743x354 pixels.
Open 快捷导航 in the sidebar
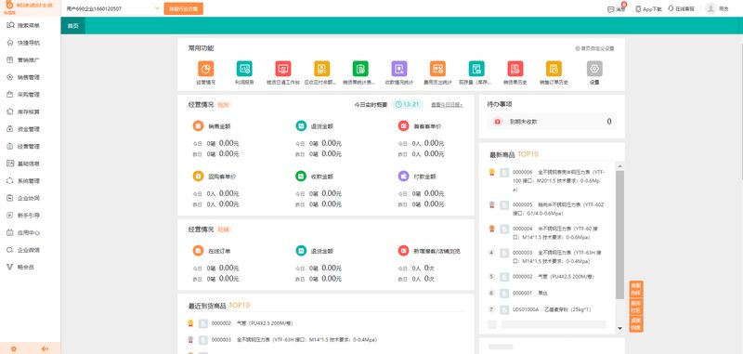30,43
